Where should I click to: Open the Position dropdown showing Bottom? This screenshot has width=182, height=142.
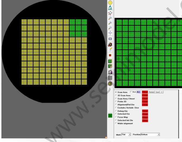(x=150, y=134)
